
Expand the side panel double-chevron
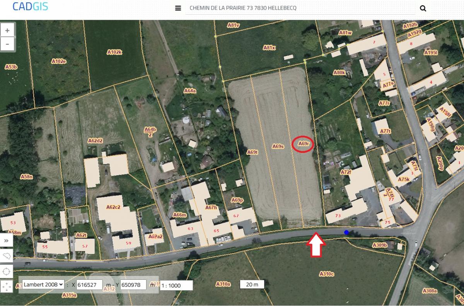coord(7,240)
